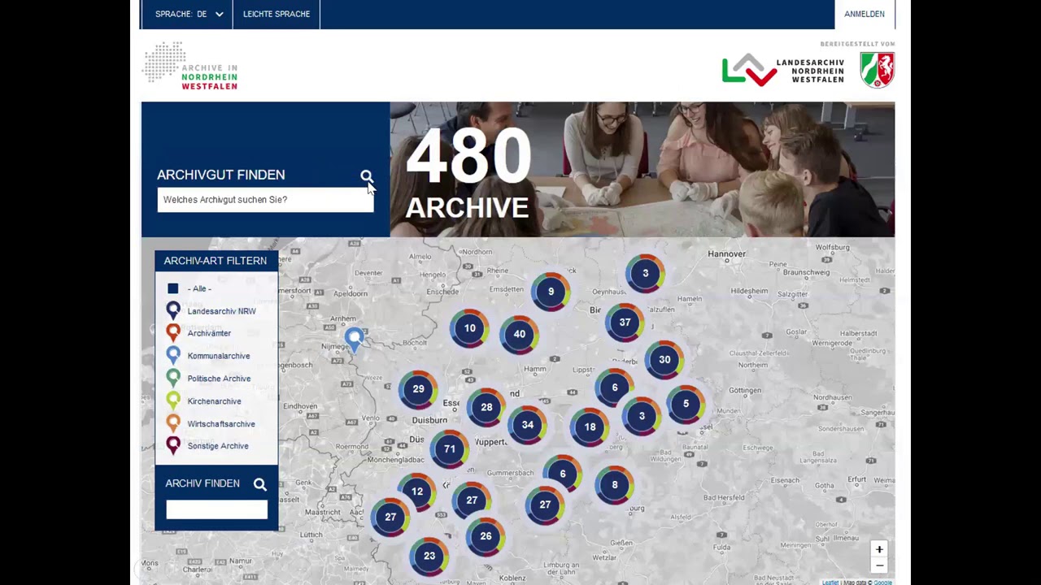
Task: Open map cluster with 8 archives
Action: coord(614,485)
